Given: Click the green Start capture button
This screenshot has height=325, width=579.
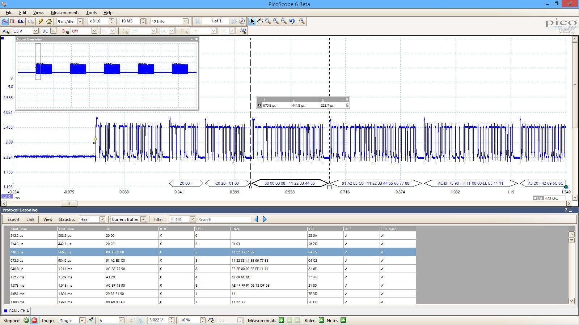Looking at the screenshot, I should (x=26, y=320).
